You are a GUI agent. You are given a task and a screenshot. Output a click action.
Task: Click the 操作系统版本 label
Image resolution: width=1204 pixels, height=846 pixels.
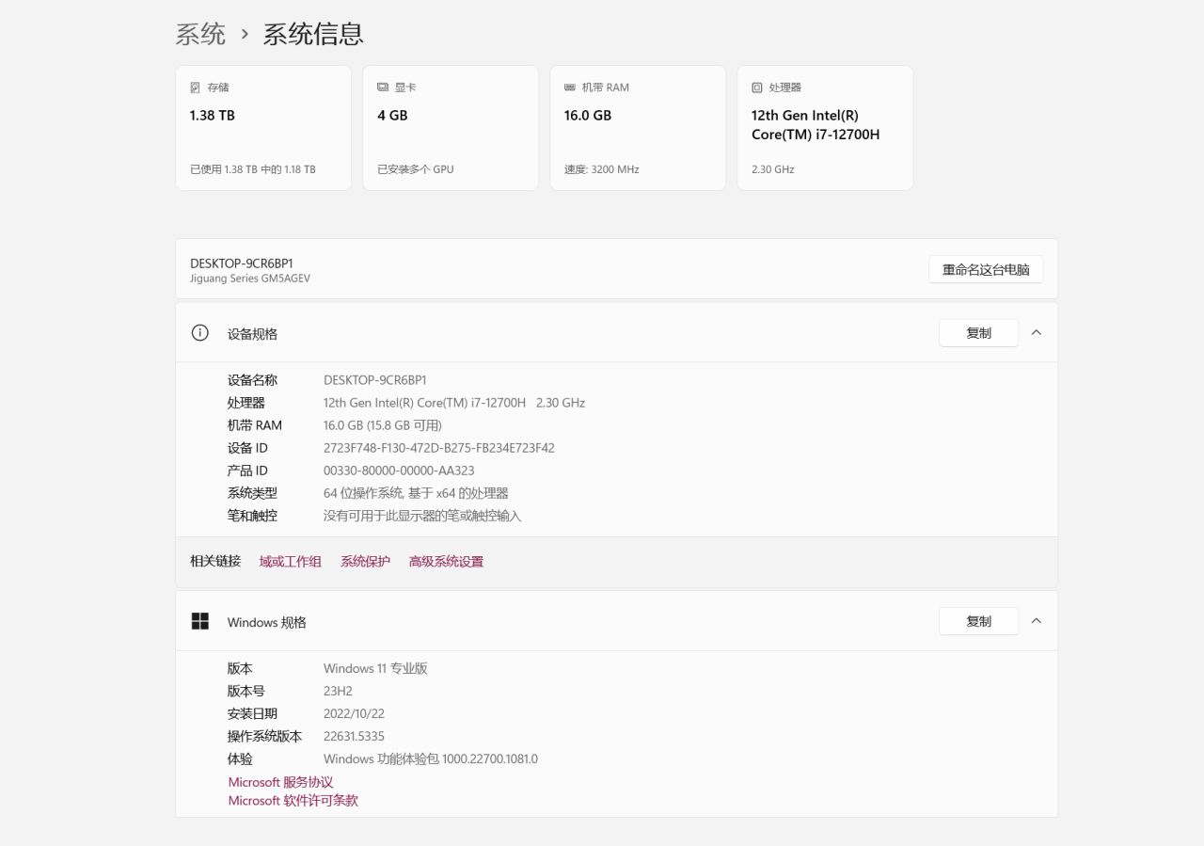pyautogui.click(x=264, y=736)
